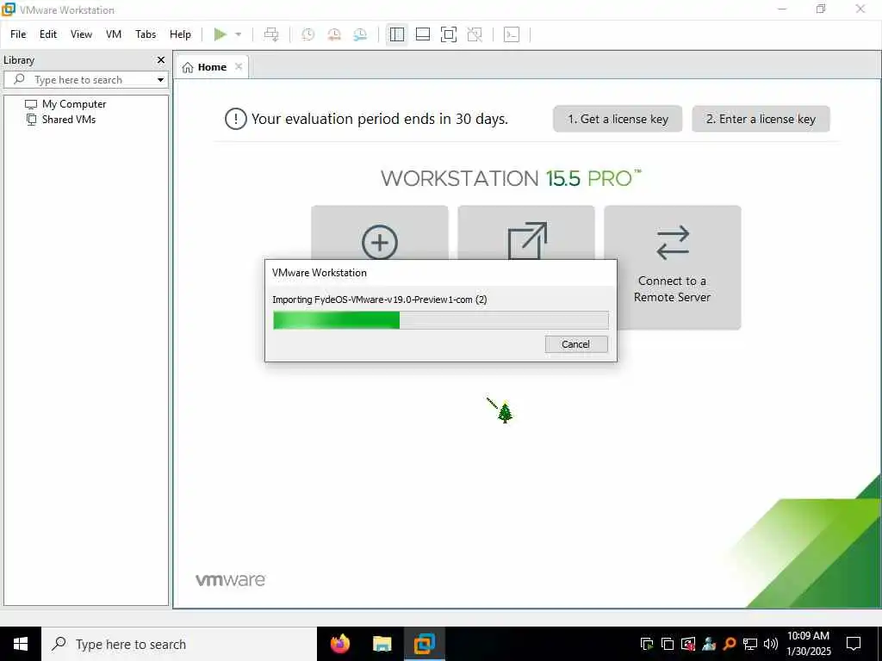Open the Help menu
Image resolution: width=882 pixels, height=661 pixels.
pos(180,34)
